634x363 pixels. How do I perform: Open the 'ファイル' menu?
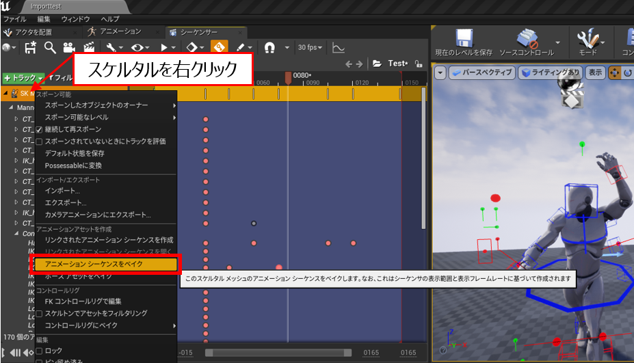pyautogui.click(x=15, y=19)
